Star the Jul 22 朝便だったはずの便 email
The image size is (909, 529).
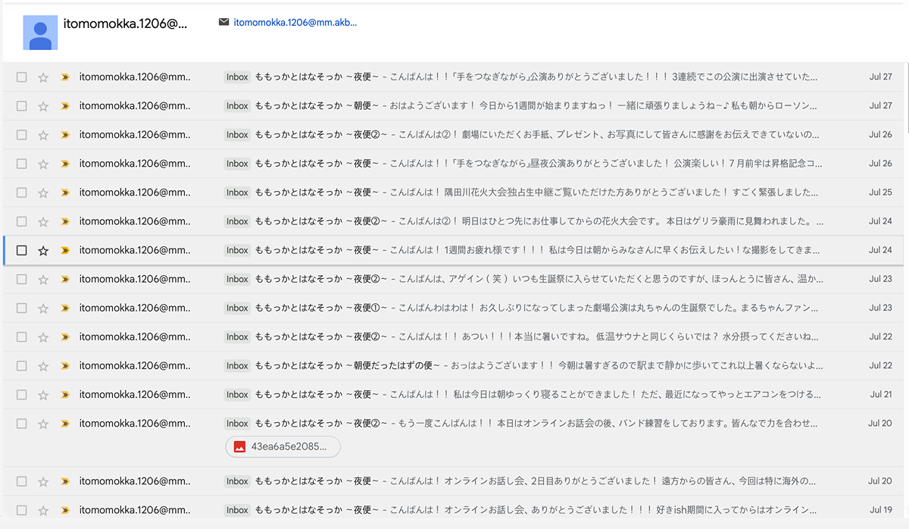(x=43, y=365)
